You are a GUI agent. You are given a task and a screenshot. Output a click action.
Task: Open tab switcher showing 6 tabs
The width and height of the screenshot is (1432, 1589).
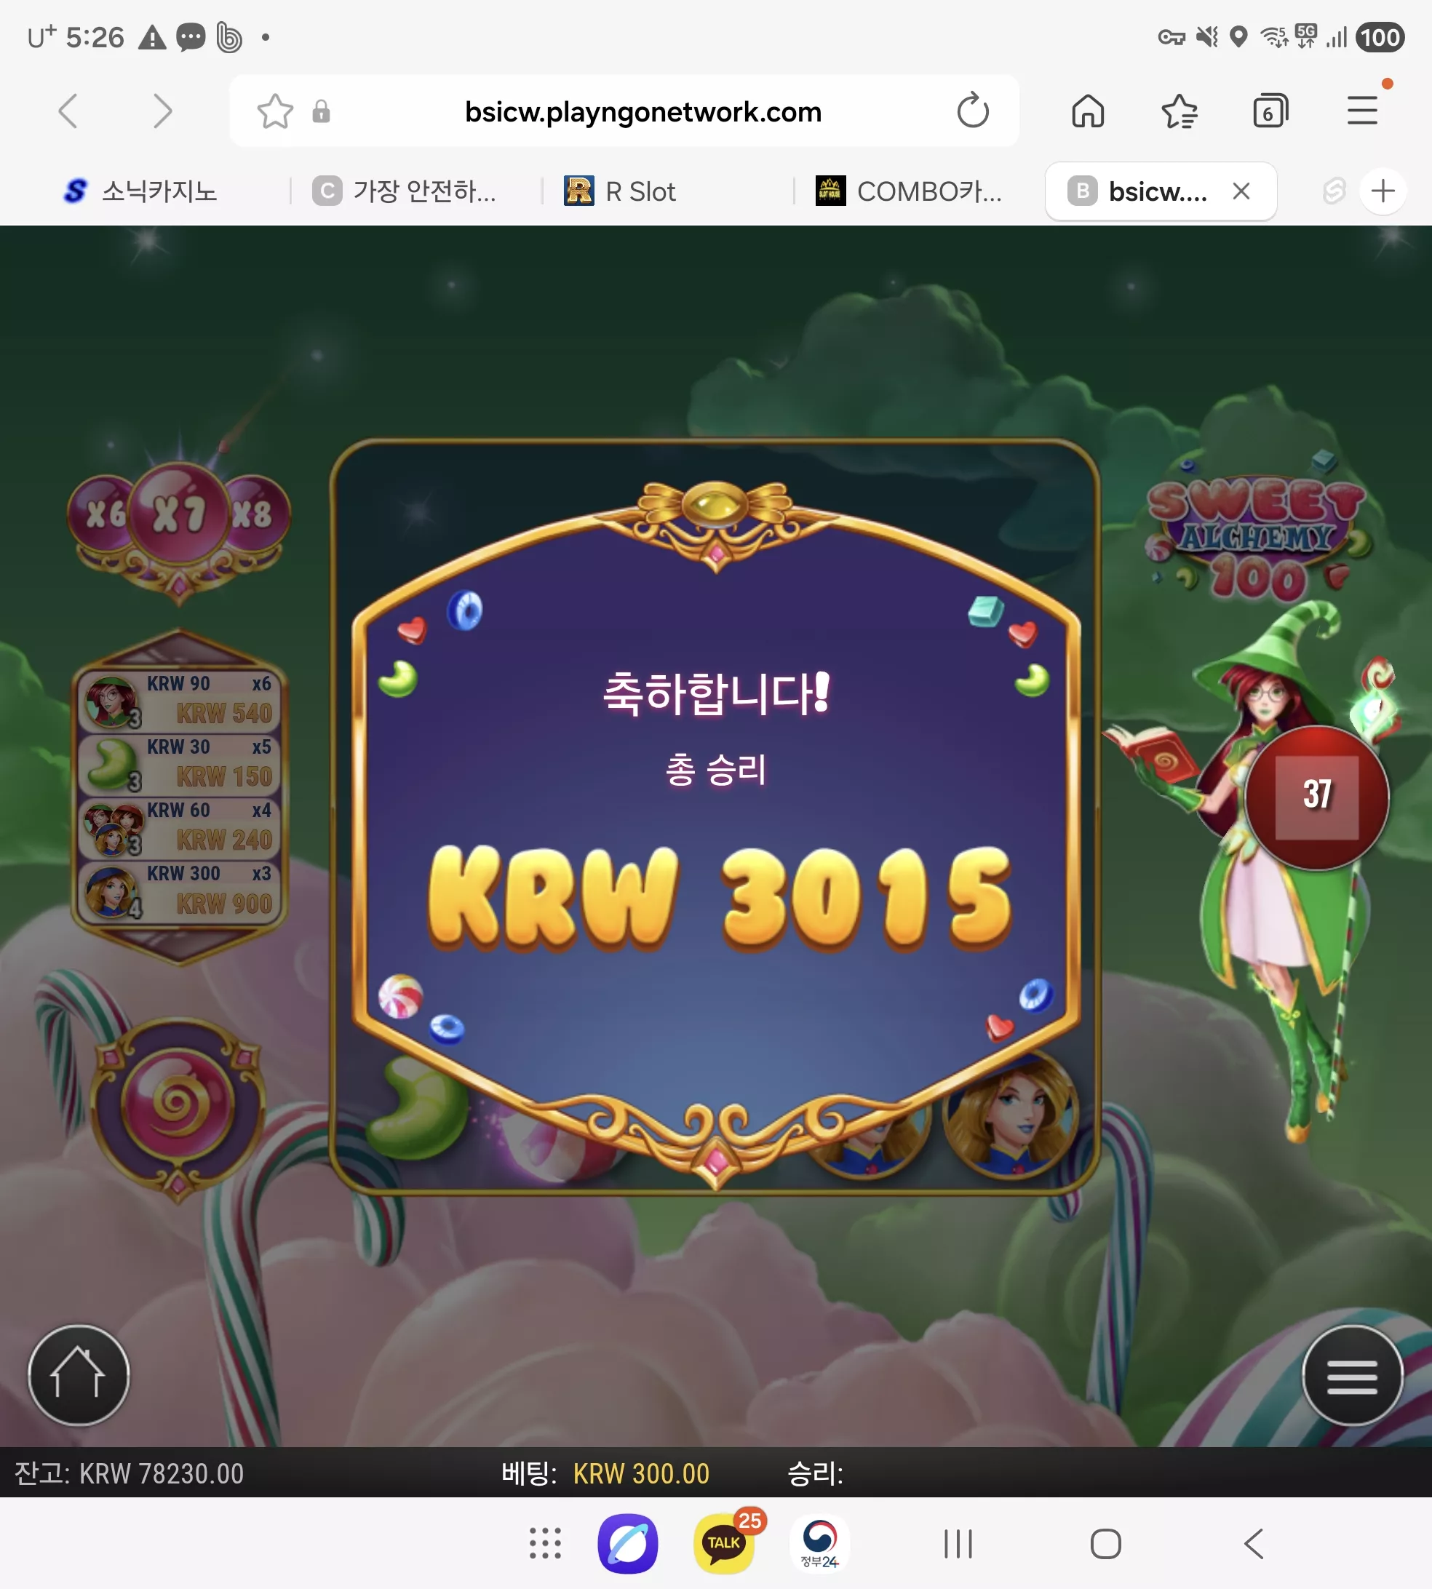[1270, 111]
